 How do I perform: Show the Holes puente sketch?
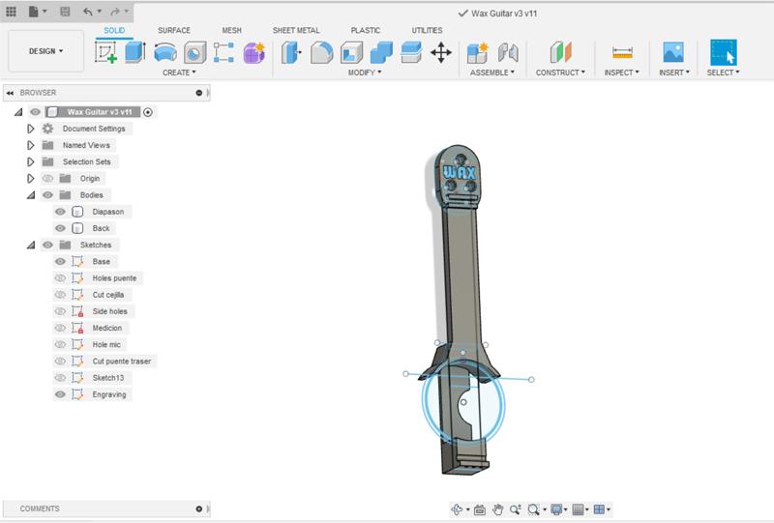[x=60, y=277]
